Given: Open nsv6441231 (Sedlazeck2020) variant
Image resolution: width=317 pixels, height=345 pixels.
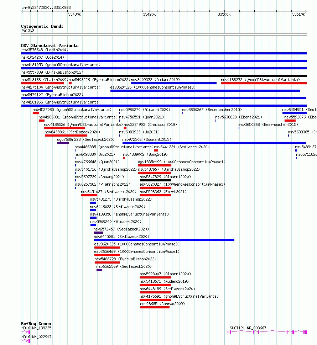Looking at the screenshot, I should 182,147.
